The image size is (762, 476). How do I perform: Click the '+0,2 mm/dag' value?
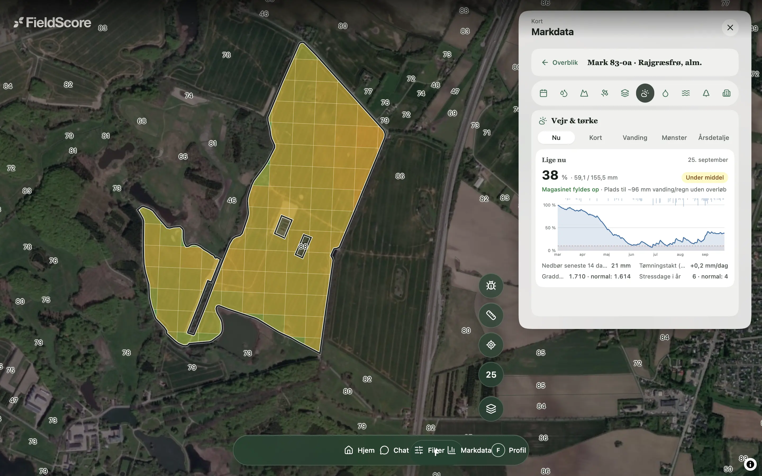[709, 266]
